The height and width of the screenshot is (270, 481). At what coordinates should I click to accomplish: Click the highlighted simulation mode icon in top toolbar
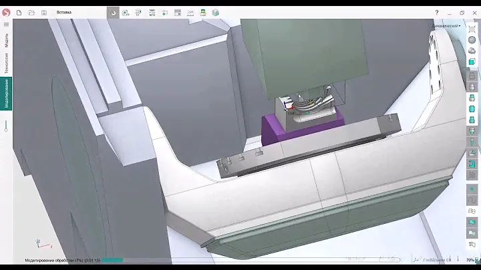tap(113, 13)
